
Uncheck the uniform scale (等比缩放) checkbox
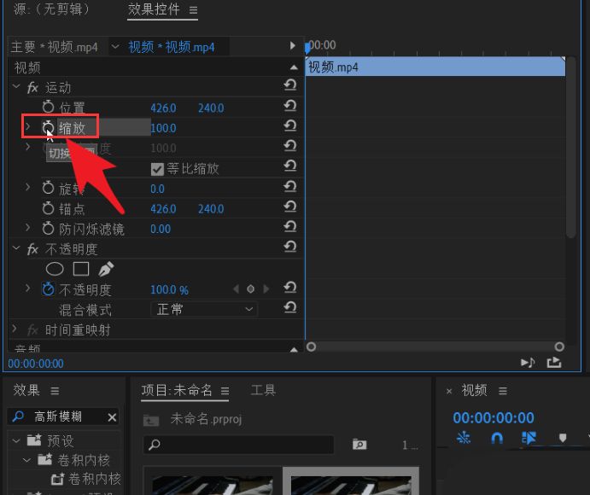(157, 169)
